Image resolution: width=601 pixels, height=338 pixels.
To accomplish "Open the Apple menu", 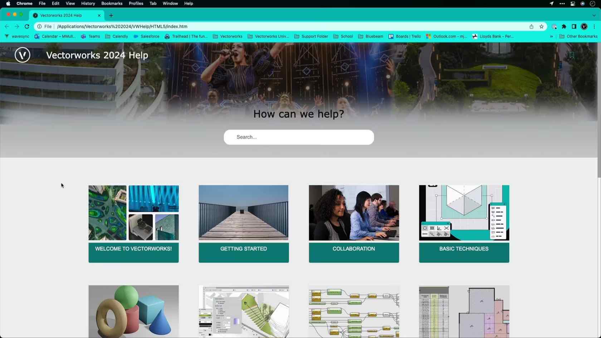I will [x=8, y=4].
